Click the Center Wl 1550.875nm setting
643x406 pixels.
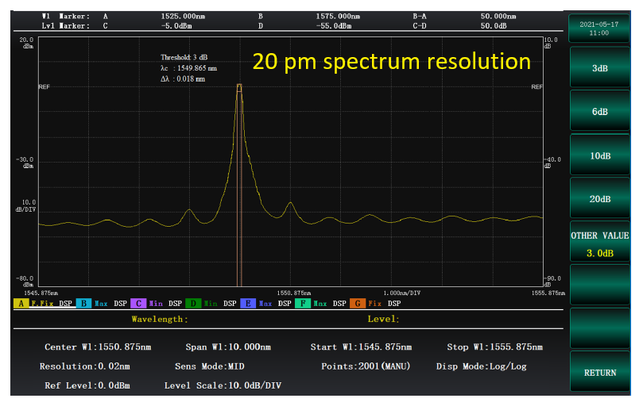pos(98,347)
